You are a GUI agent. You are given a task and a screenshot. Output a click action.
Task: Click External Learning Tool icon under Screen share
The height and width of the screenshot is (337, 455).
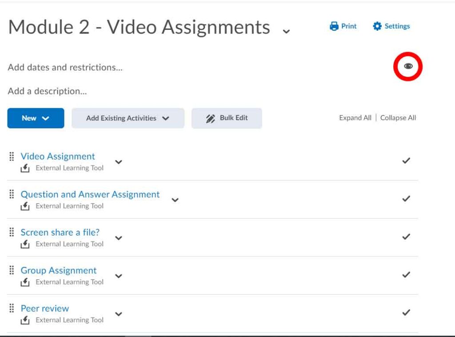(25, 244)
